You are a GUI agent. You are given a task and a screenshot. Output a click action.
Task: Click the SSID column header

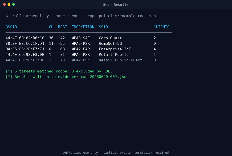[103, 27]
